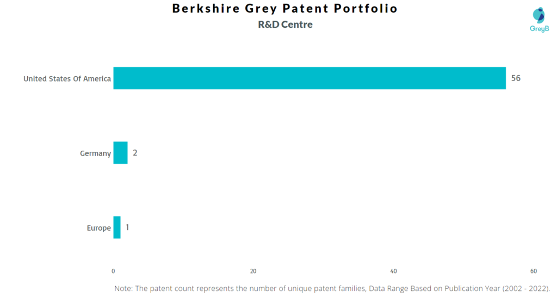This screenshot has width=557, height=297.
Task: Click the x-axis tick label 40
Action: [x=393, y=271]
